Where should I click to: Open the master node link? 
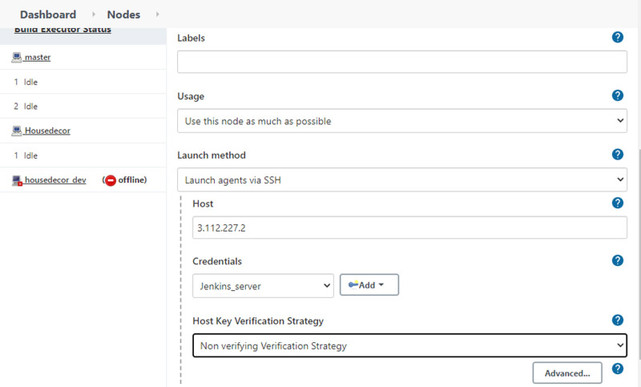37,57
